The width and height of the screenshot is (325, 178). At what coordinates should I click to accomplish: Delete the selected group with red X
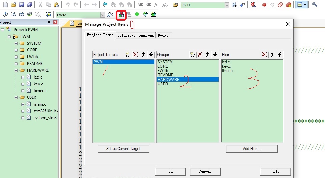tap(200, 54)
